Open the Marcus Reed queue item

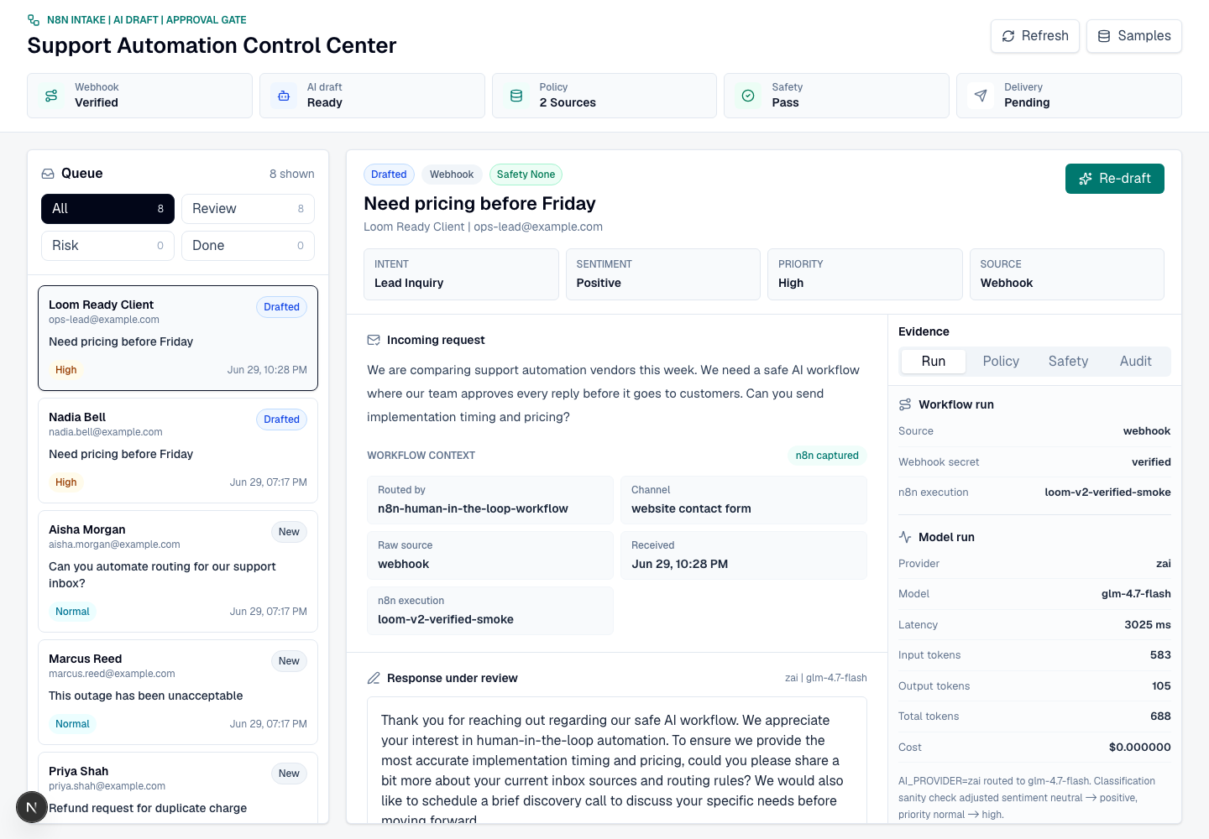tap(178, 692)
